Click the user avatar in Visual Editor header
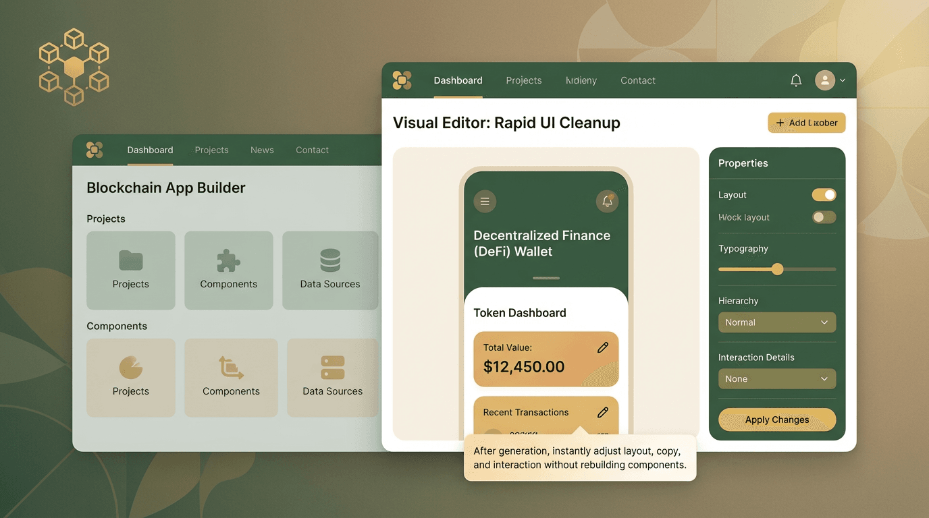The image size is (929, 518). [825, 80]
